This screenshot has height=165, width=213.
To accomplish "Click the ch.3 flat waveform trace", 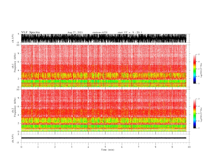I will pyautogui.click(x=104, y=138).
